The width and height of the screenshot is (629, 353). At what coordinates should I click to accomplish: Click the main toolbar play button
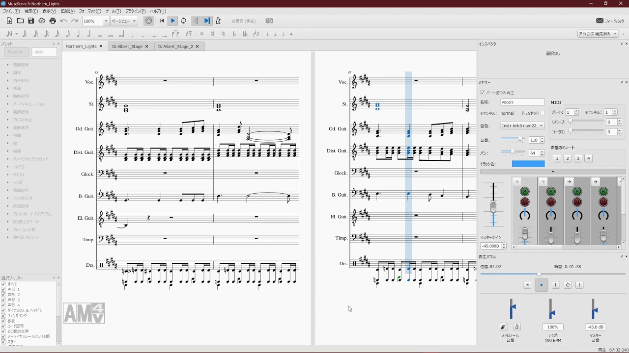click(172, 21)
